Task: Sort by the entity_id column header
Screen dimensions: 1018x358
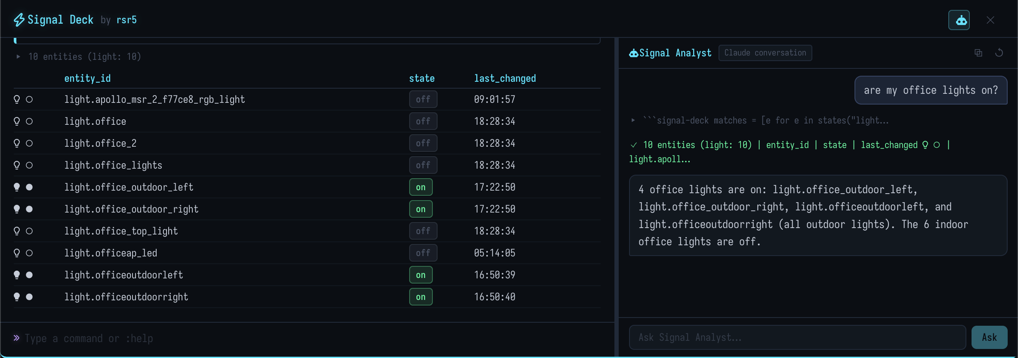Action: click(x=87, y=78)
